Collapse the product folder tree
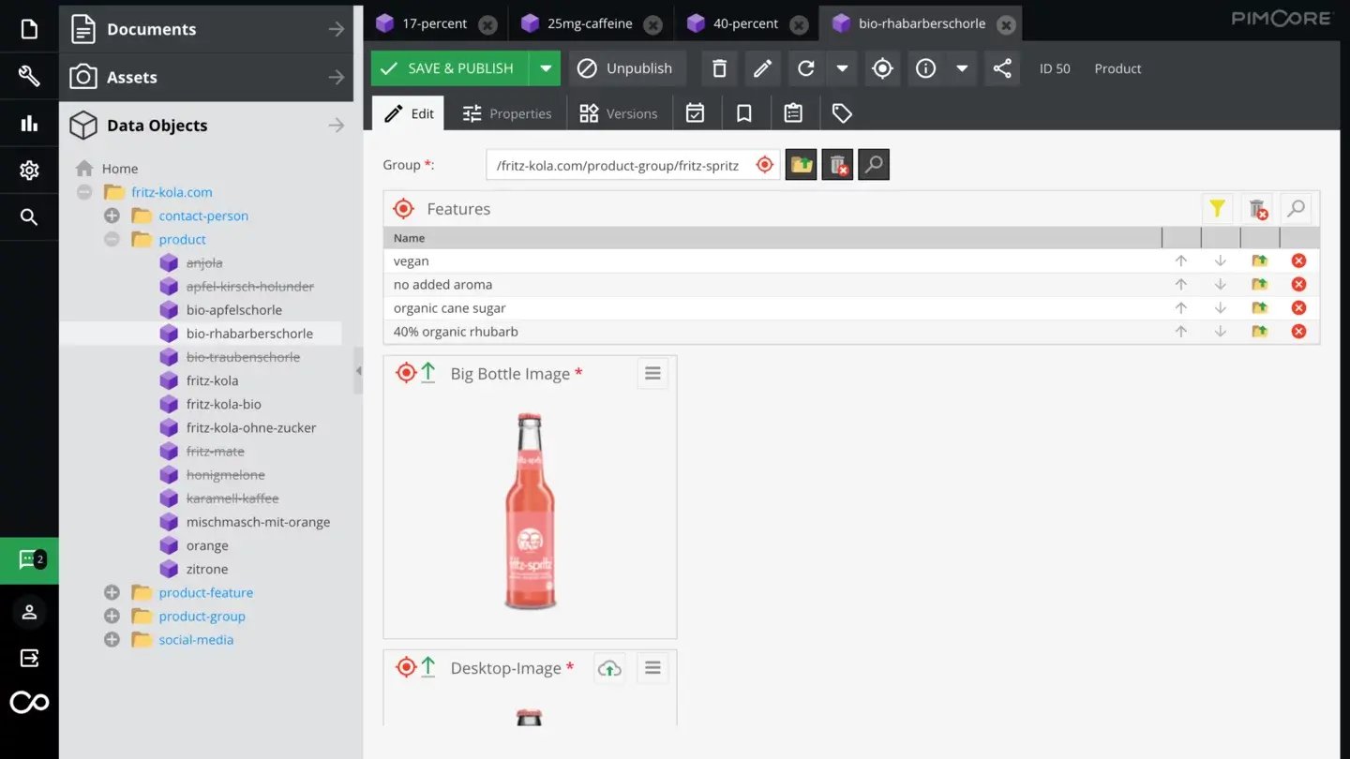The height and width of the screenshot is (759, 1350). [112, 239]
